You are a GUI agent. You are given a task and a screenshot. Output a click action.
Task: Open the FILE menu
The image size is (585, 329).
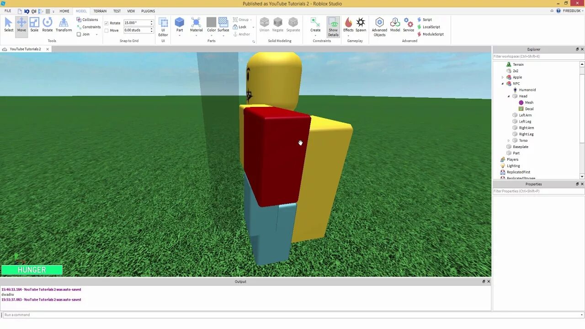8,11
